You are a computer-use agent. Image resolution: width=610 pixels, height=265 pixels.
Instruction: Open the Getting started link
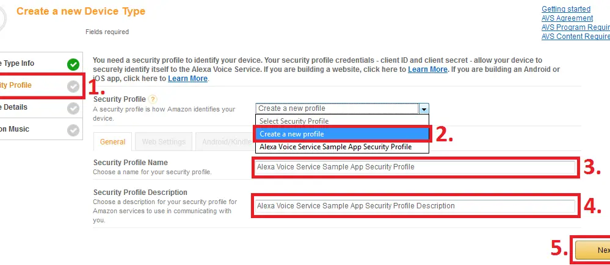pyautogui.click(x=565, y=9)
